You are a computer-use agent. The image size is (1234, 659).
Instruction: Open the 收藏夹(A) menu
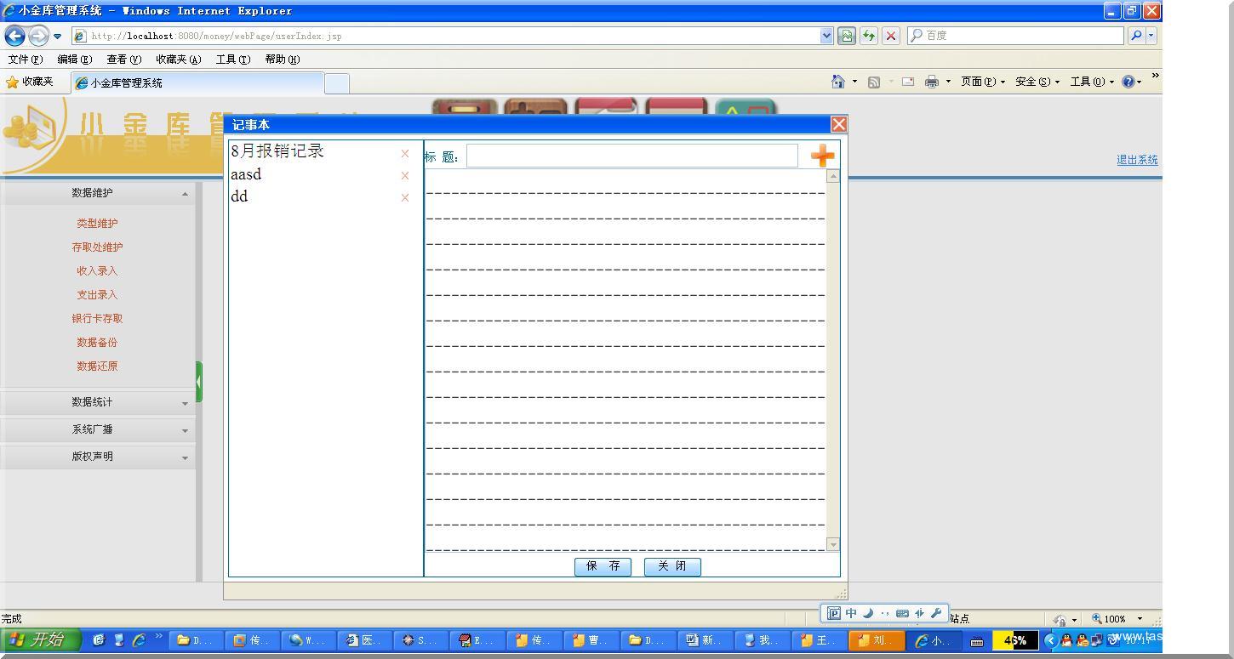click(178, 60)
